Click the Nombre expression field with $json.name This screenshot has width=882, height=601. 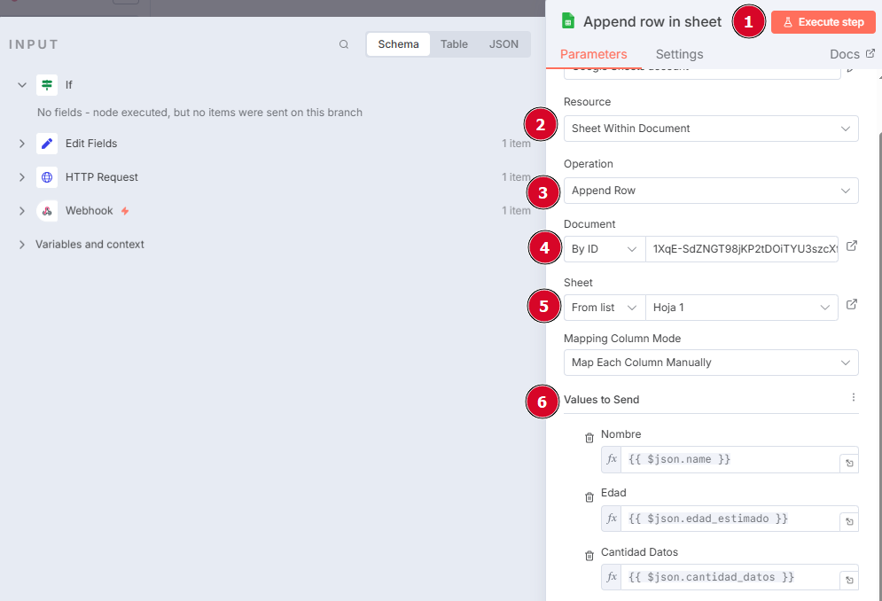click(x=730, y=459)
